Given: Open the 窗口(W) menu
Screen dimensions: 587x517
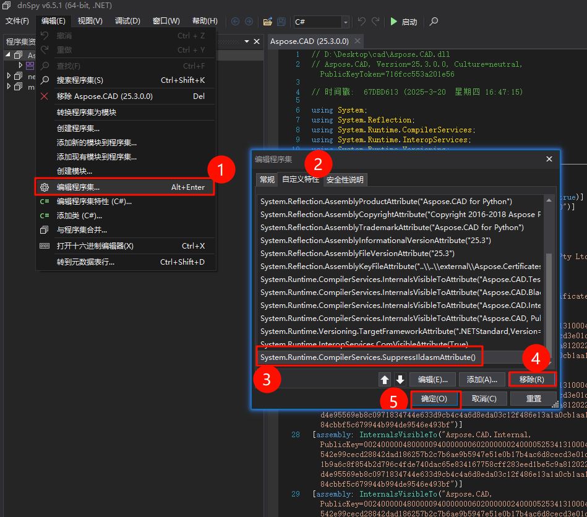Looking at the screenshot, I should pos(166,21).
